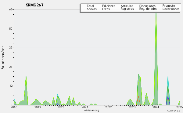183x113 pixels.
Task: Click the 2021 x-axis label
Action: (x=85, y=107)
